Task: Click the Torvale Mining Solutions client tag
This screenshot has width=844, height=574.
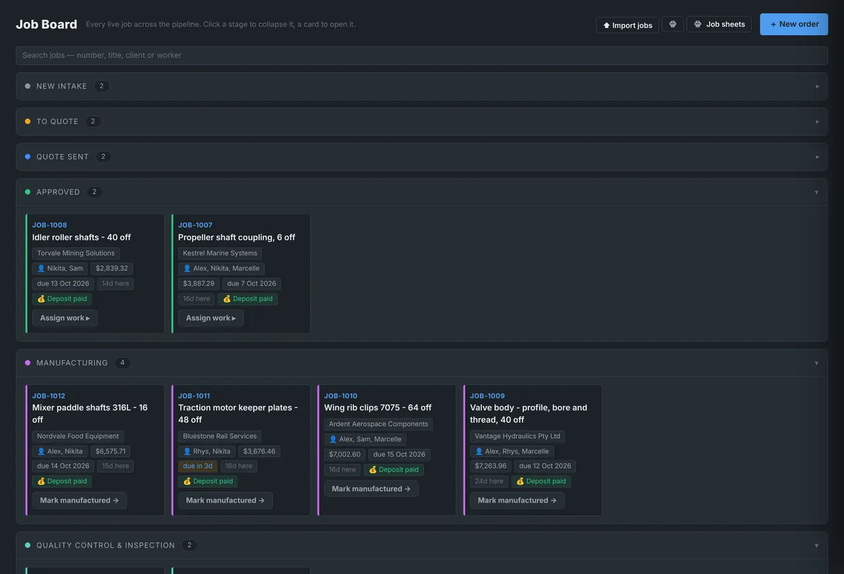Action: [76, 254]
